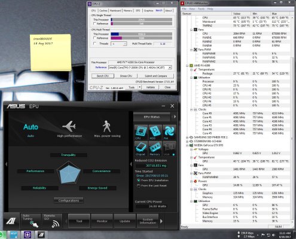This screenshot has width=296, height=239.
Task: Open the purple square taskbar icon
Action: pyautogui.click(x=28, y=235)
